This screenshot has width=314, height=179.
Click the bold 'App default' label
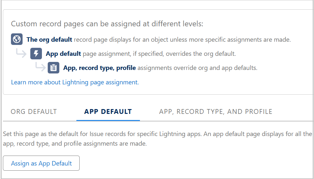(63, 54)
